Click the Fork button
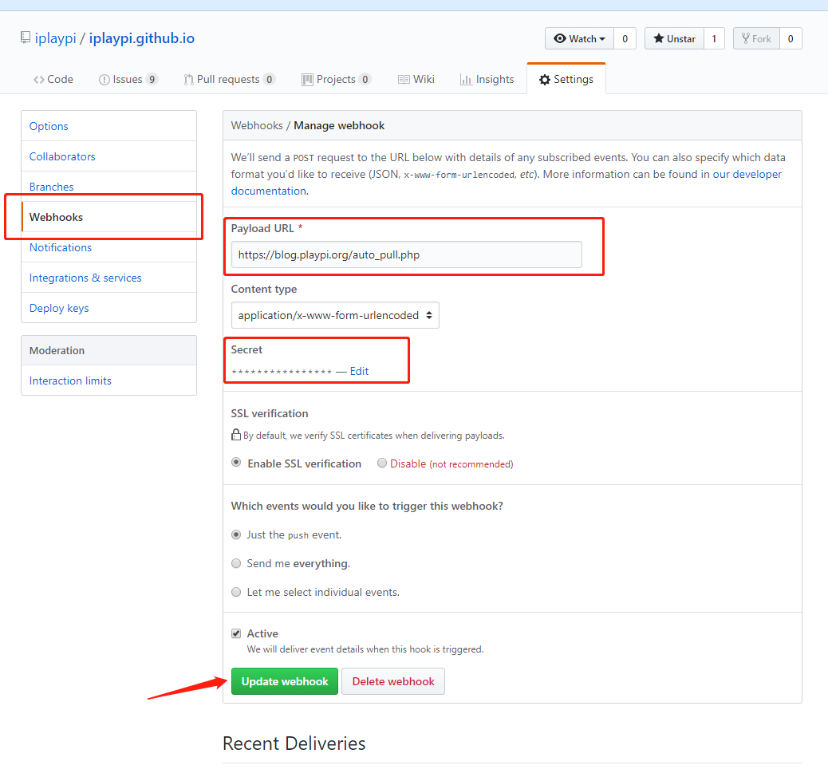 756,38
